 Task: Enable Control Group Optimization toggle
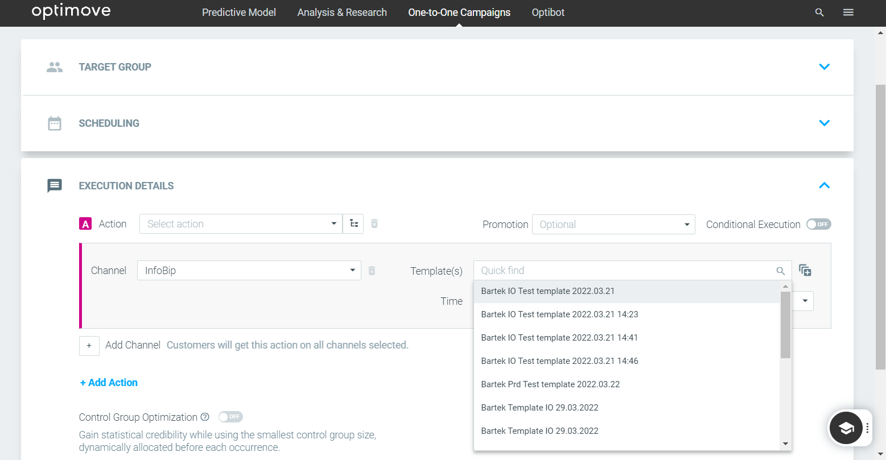pyautogui.click(x=230, y=417)
